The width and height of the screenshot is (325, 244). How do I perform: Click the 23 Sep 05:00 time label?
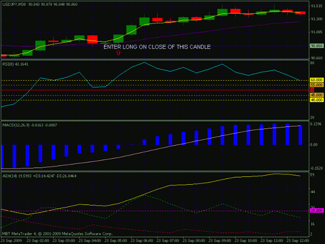116,241
